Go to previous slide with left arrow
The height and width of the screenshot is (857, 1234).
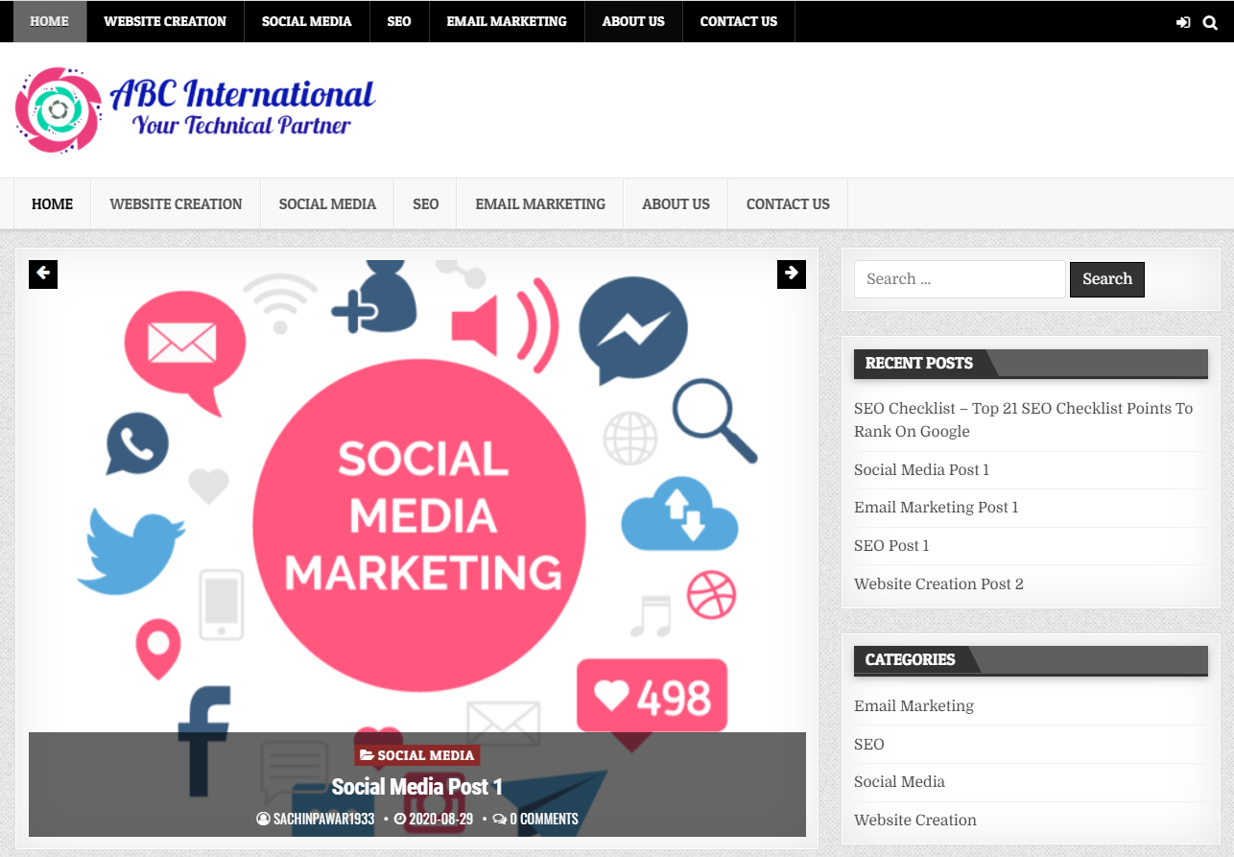tap(43, 274)
